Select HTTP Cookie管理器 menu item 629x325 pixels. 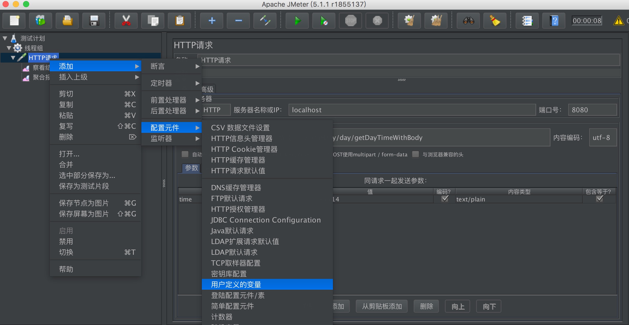(x=267, y=149)
